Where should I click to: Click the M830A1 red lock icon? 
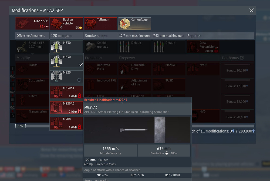click(79, 96)
